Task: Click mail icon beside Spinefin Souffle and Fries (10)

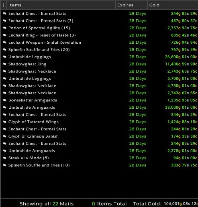Action: pyautogui.click(x=4, y=165)
